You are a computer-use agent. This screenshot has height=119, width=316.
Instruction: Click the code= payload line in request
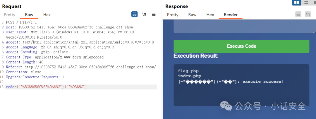click(81, 87)
